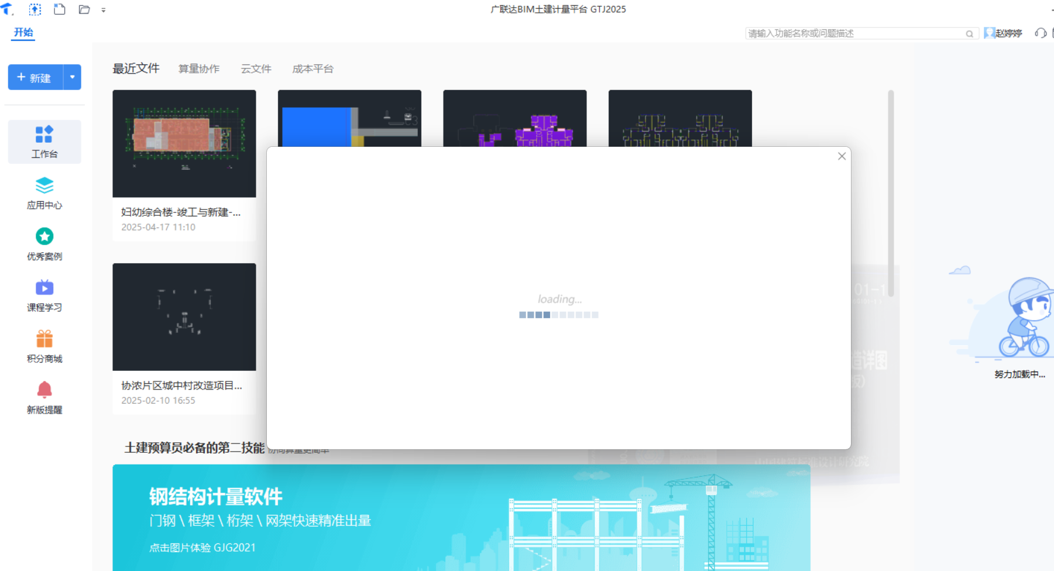Image resolution: width=1054 pixels, height=571 pixels.
Task: Open 协浓片区城中村改造项目 thumbnail
Action: [x=184, y=317]
